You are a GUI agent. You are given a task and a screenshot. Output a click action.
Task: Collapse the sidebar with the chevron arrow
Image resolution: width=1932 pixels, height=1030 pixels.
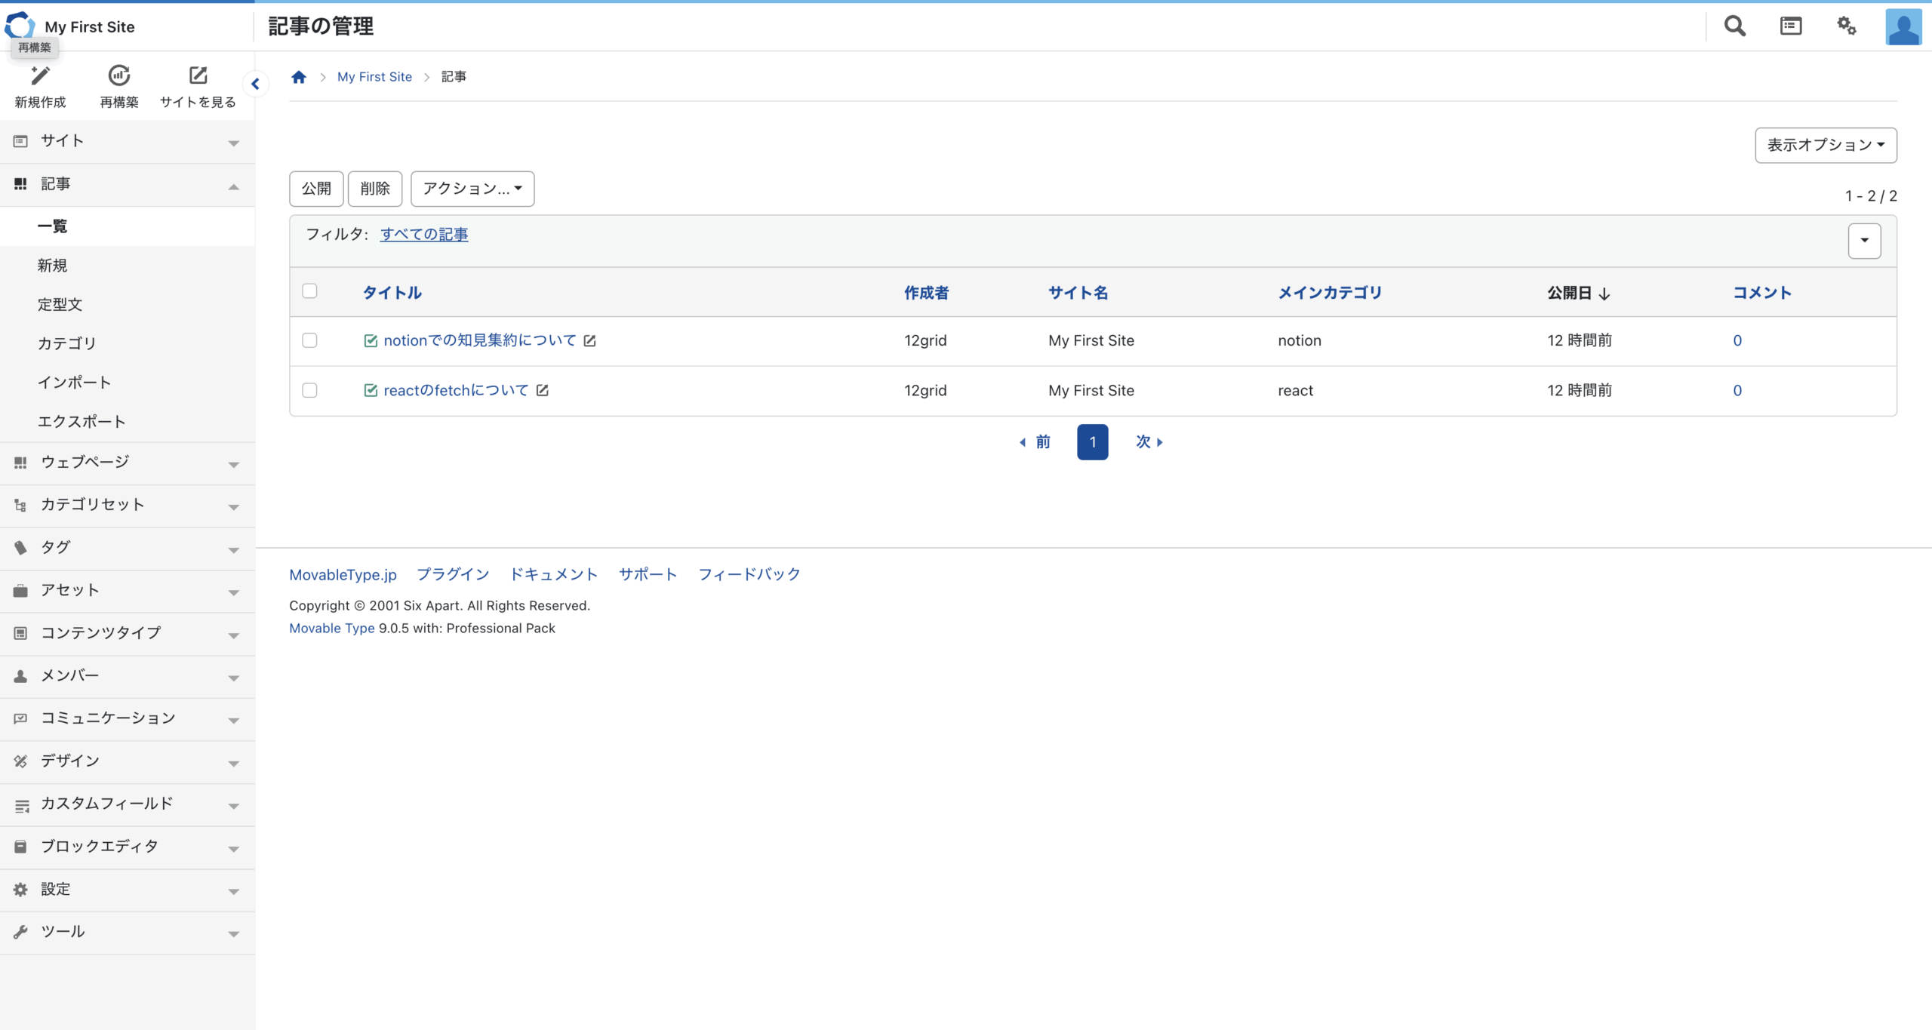[256, 85]
